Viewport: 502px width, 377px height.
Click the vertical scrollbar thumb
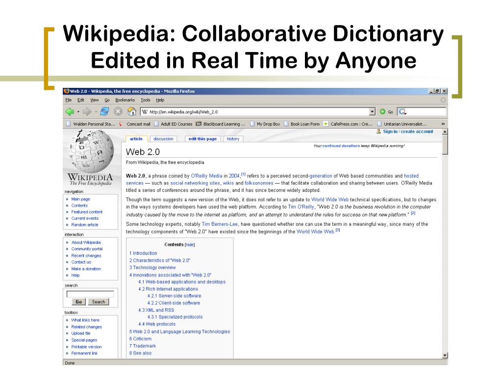445,144
